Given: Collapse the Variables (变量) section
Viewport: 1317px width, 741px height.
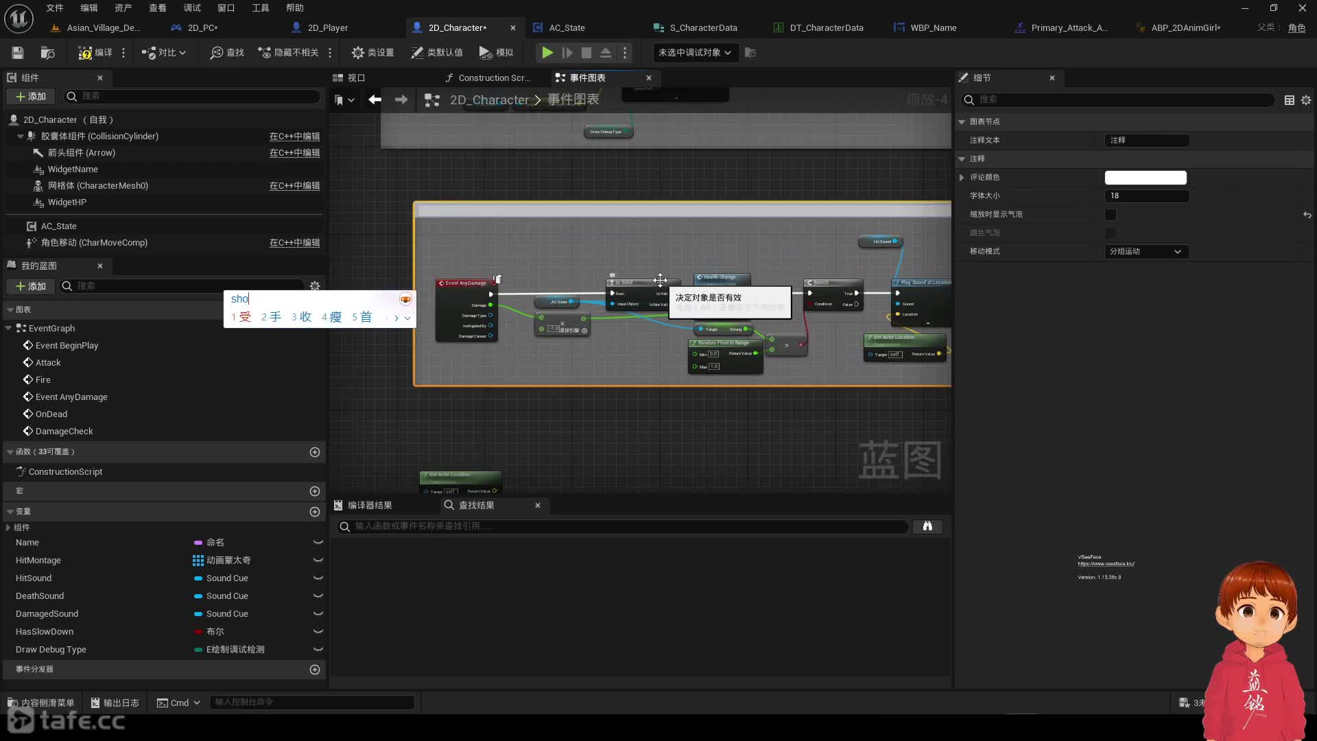Looking at the screenshot, I should 10,512.
